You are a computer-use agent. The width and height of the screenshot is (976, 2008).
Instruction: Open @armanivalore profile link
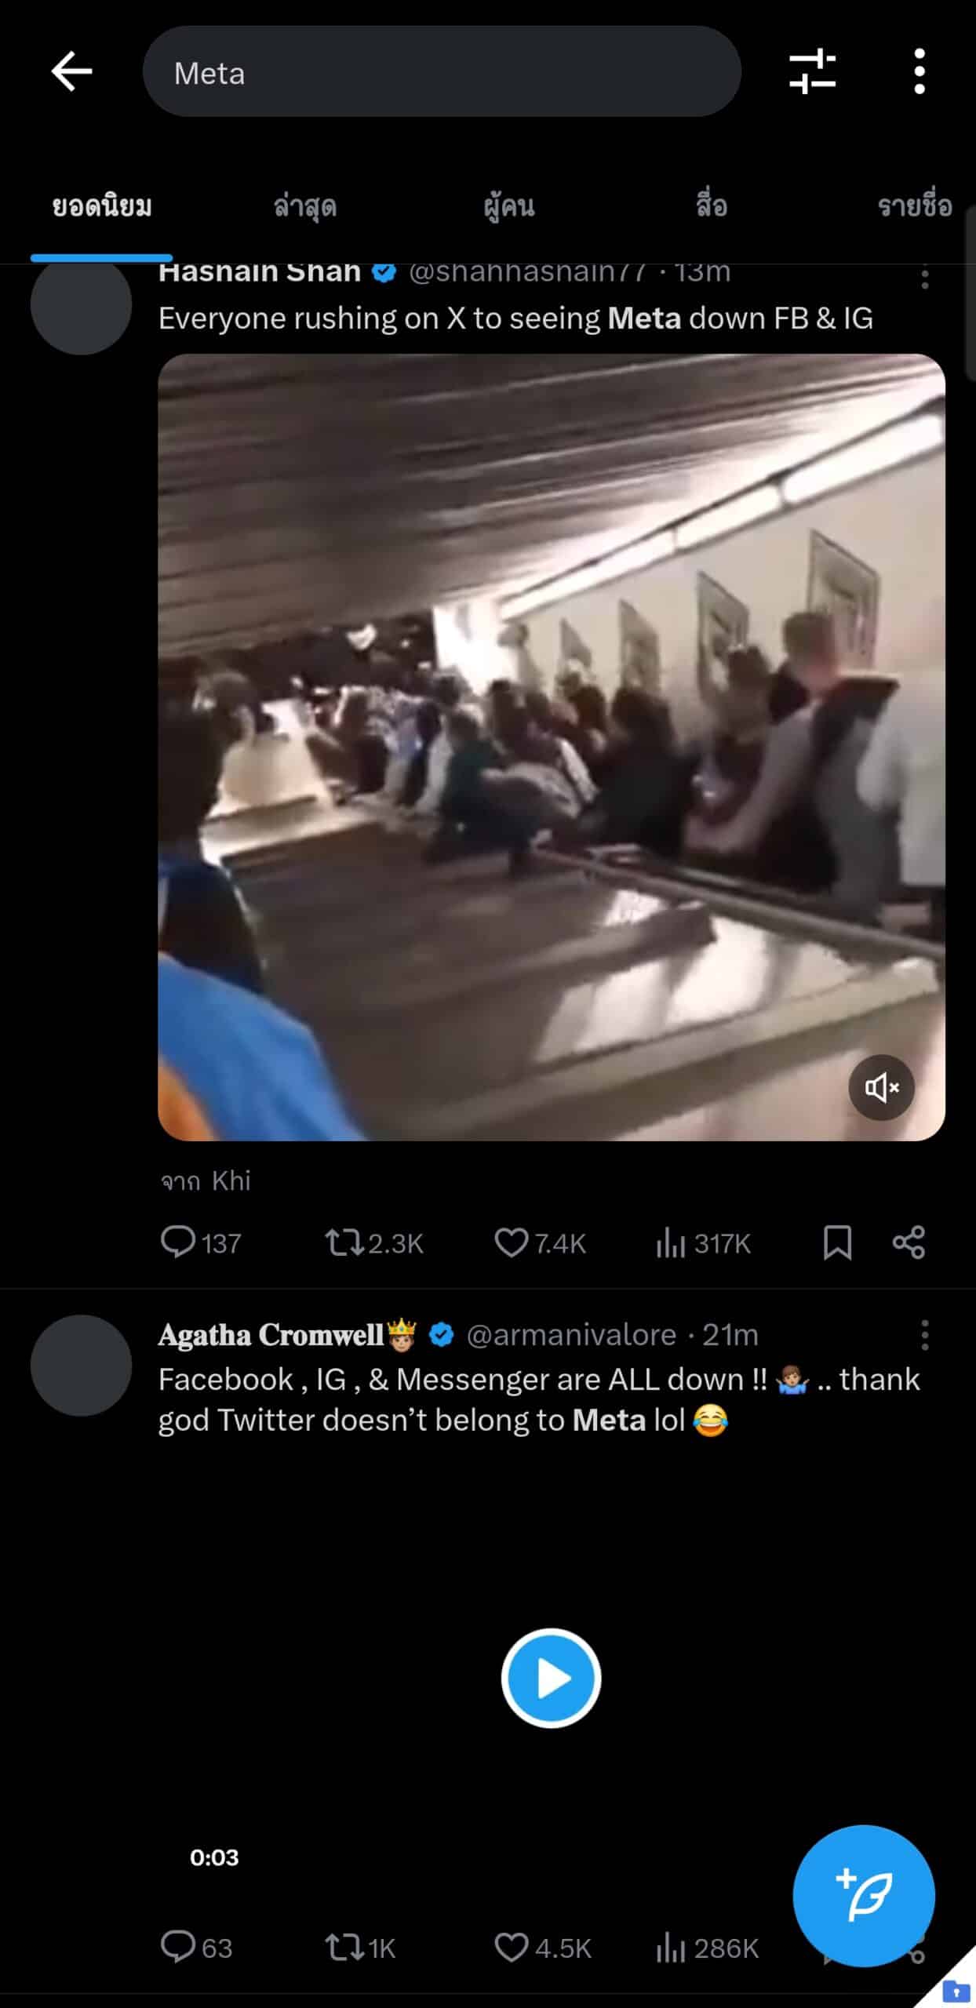click(571, 1334)
